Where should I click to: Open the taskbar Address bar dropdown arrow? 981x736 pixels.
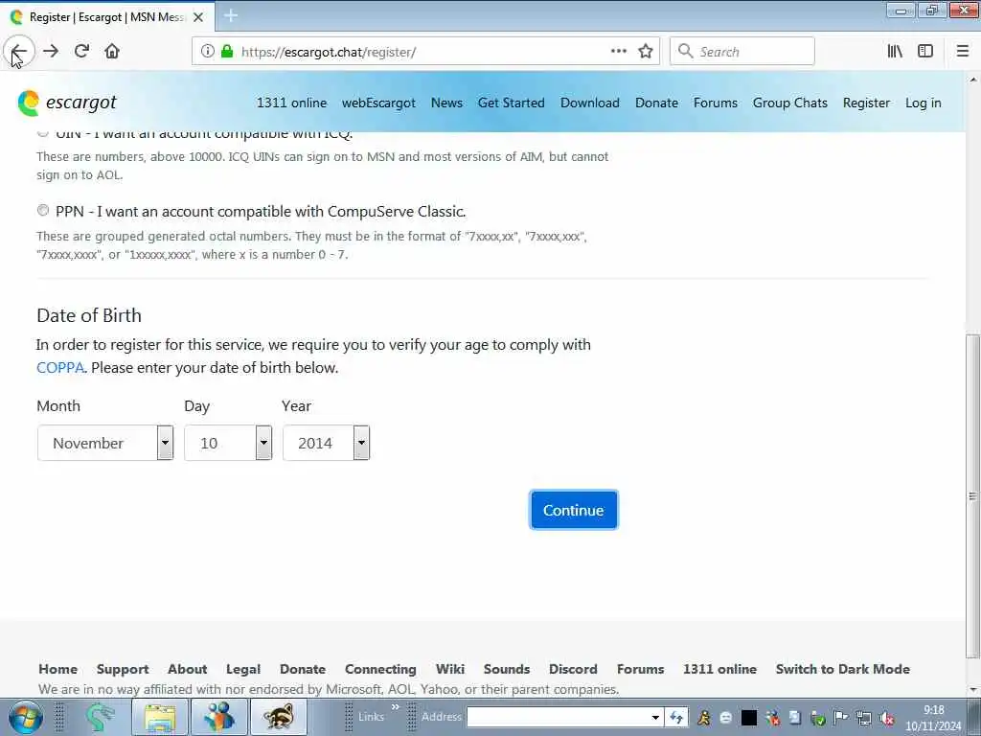[x=655, y=718]
